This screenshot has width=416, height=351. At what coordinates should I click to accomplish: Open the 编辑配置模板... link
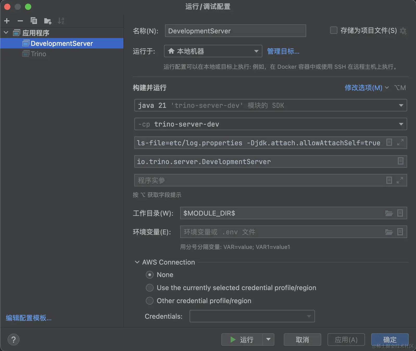(29, 318)
